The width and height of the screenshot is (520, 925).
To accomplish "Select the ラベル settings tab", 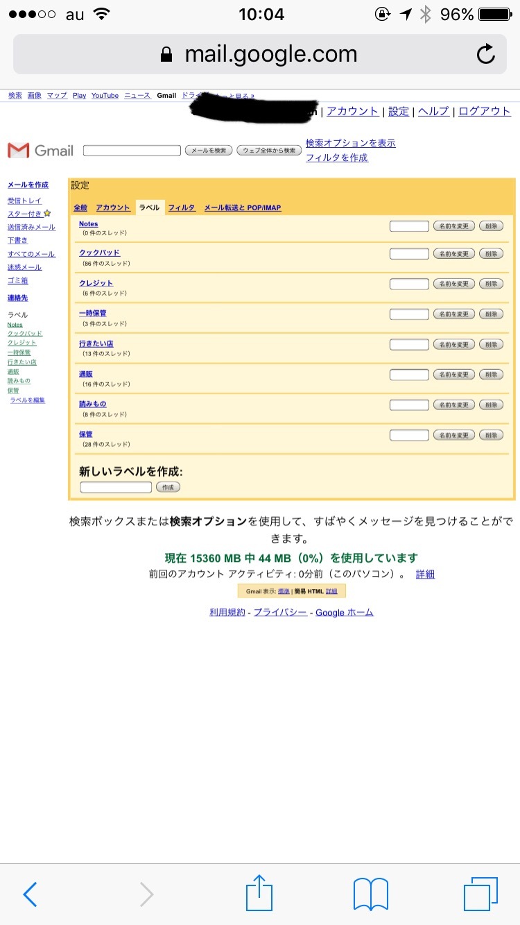I will 149,207.
